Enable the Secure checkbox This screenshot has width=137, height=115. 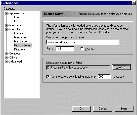(x=82, y=49)
